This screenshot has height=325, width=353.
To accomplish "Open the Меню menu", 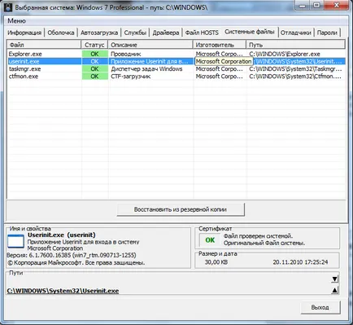I will coord(16,21).
